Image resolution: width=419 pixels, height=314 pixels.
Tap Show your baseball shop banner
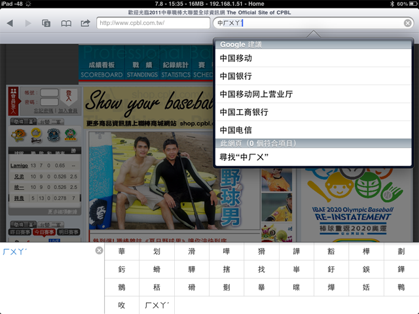pos(149,107)
